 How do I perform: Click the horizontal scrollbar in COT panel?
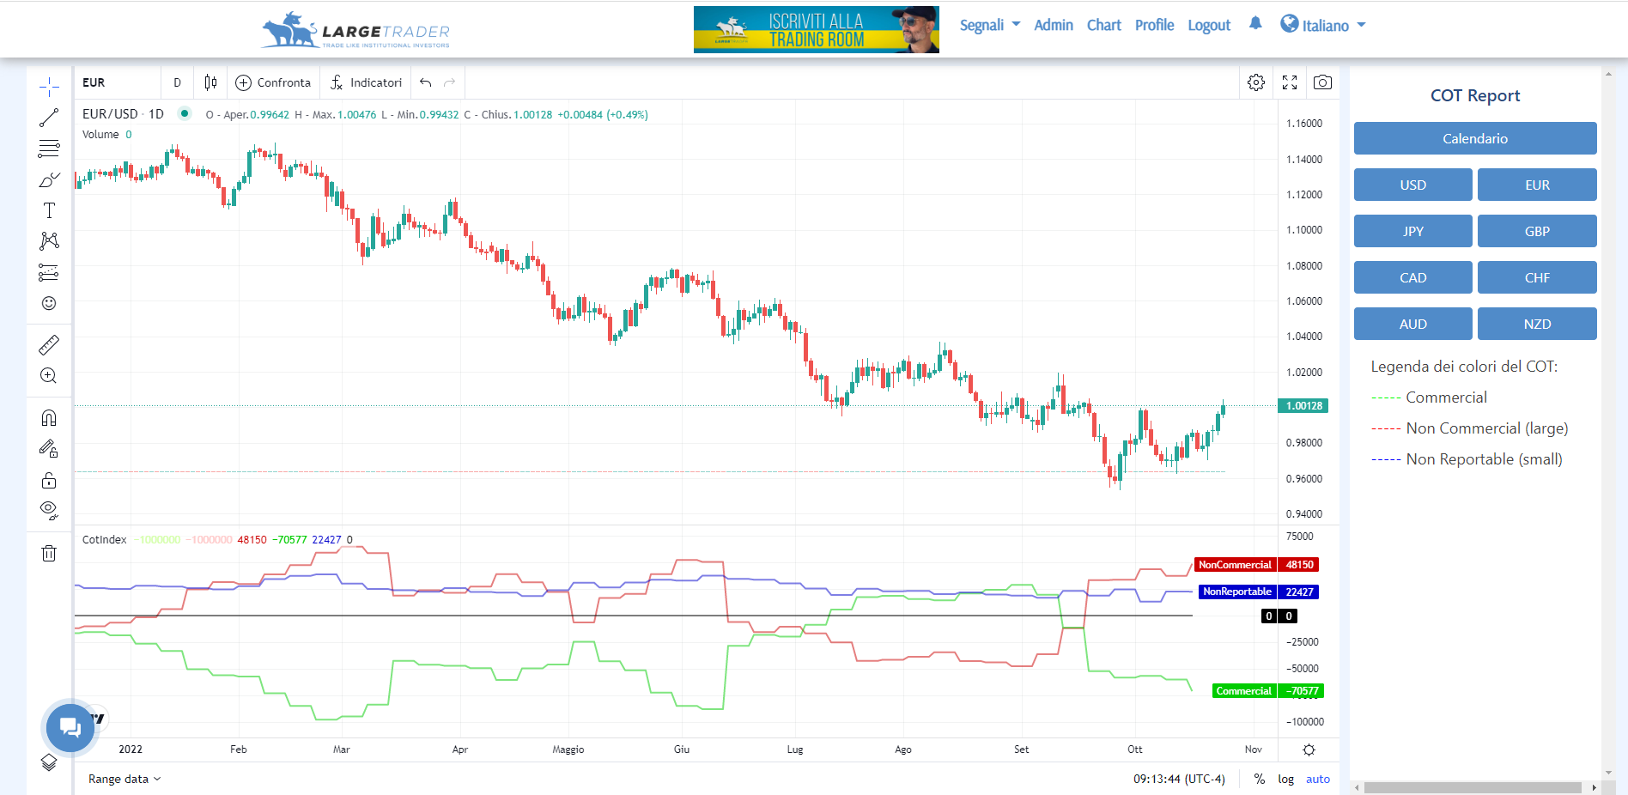[1472, 787]
